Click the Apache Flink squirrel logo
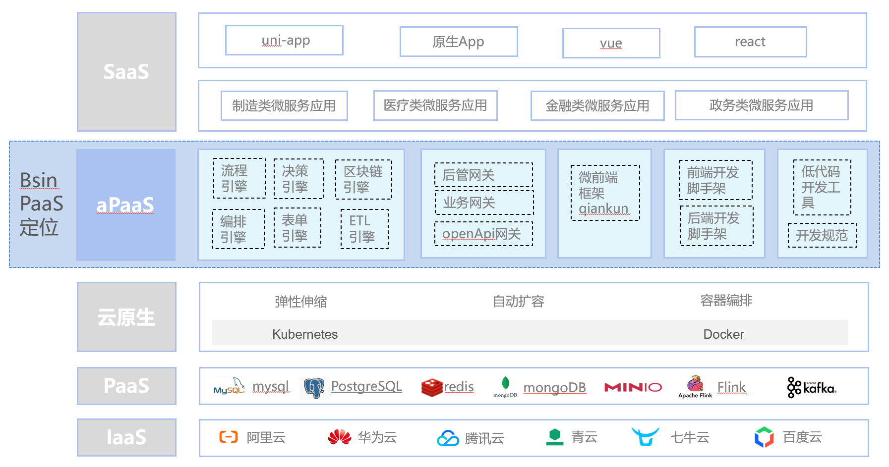Screen dimensions: 889x467 tap(695, 387)
